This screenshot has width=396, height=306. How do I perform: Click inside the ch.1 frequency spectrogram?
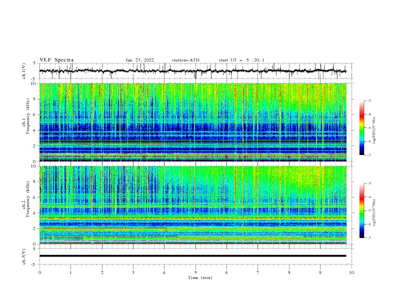click(193, 122)
